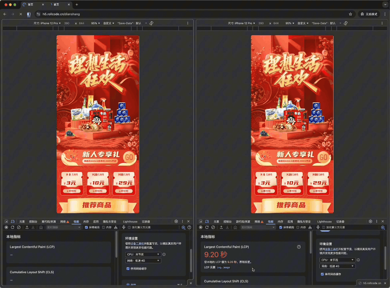Bookmark this page with the star icon

(350, 14)
